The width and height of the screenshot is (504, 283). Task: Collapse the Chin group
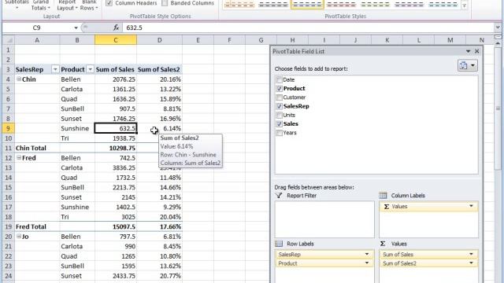(x=19, y=79)
